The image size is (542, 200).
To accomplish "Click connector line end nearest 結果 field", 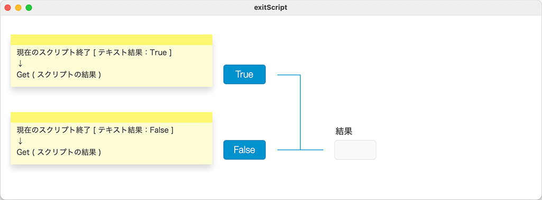I will tap(321, 150).
